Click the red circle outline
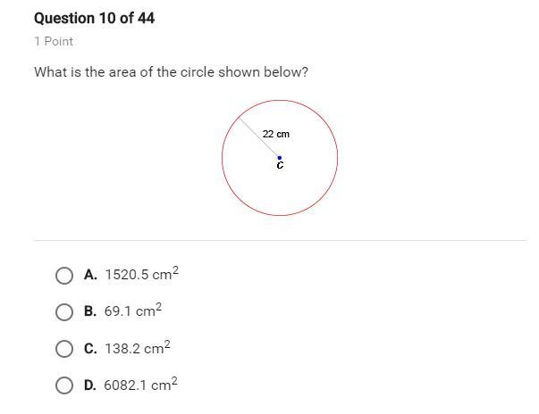This screenshot has height=414, width=539. 337,158
